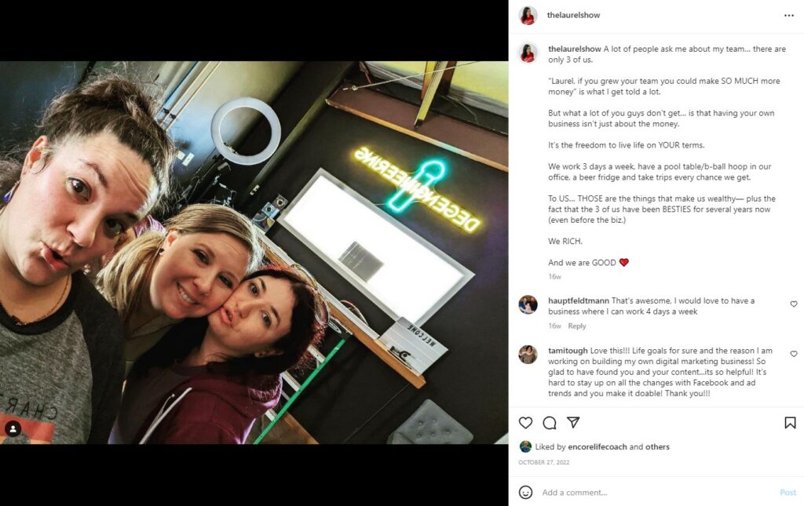Viewport: 804px width, 506px height.
Task: Open tamitough's profile avatar
Action: [x=528, y=355]
